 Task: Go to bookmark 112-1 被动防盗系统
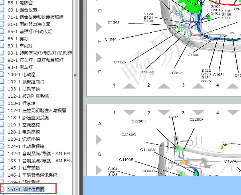pyautogui.click(x=28, y=96)
